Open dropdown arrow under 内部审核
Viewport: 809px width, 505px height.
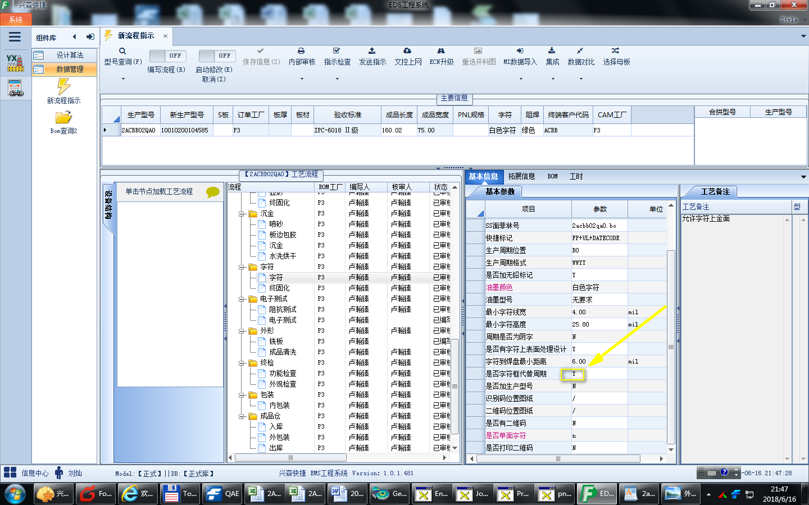click(302, 79)
